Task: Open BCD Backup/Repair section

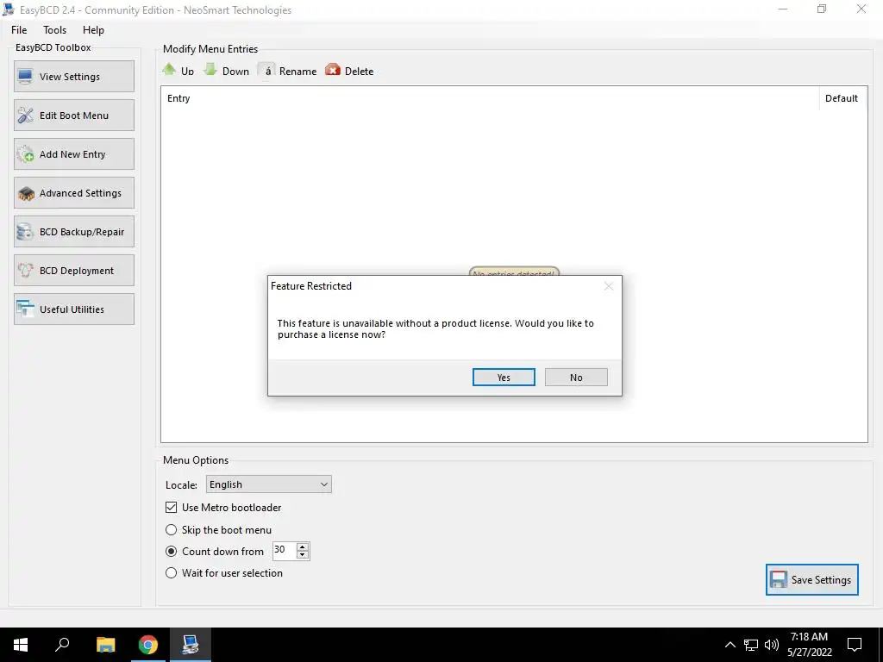Action: [x=74, y=232]
